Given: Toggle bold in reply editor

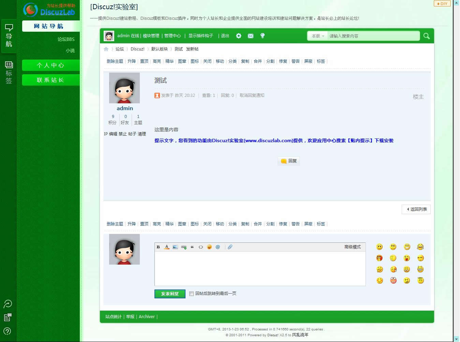Looking at the screenshot, I should click(x=158, y=247).
